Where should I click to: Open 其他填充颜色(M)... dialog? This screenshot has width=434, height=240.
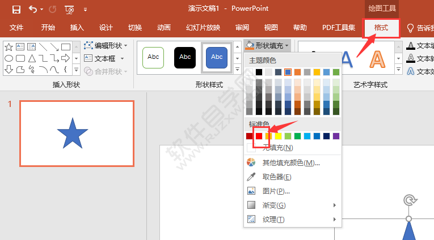[x=293, y=162]
